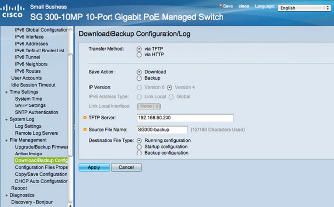Expand the Diagnostics tree section
The height and width of the screenshot is (207, 334).
coord(6,195)
